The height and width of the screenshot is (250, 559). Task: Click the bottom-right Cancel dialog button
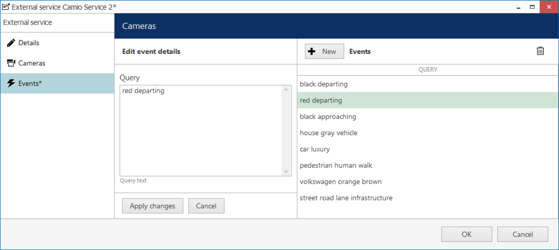coord(522,234)
